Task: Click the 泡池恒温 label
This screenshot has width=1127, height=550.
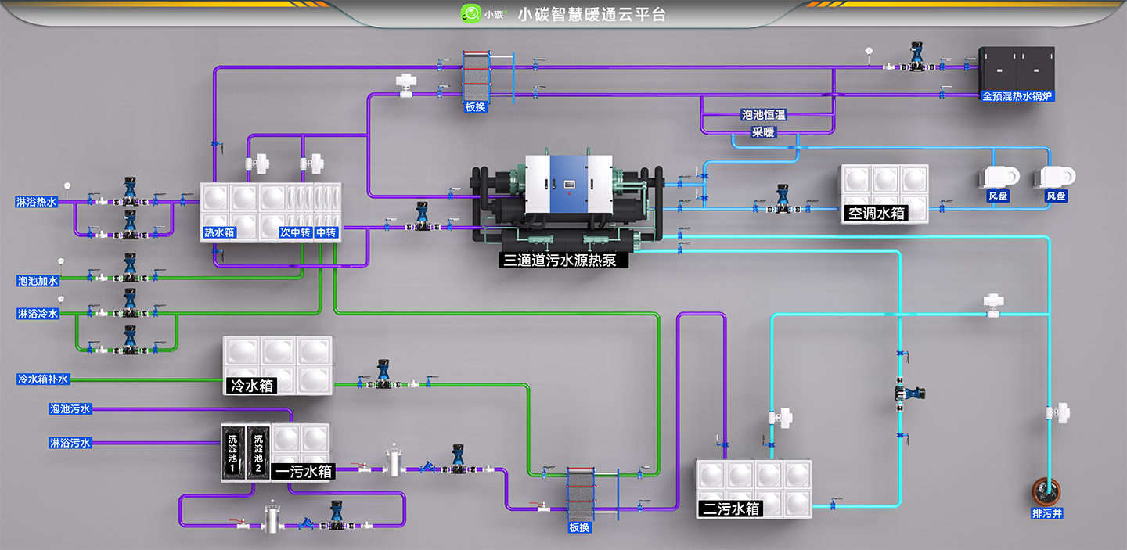Action: point(763,115)
